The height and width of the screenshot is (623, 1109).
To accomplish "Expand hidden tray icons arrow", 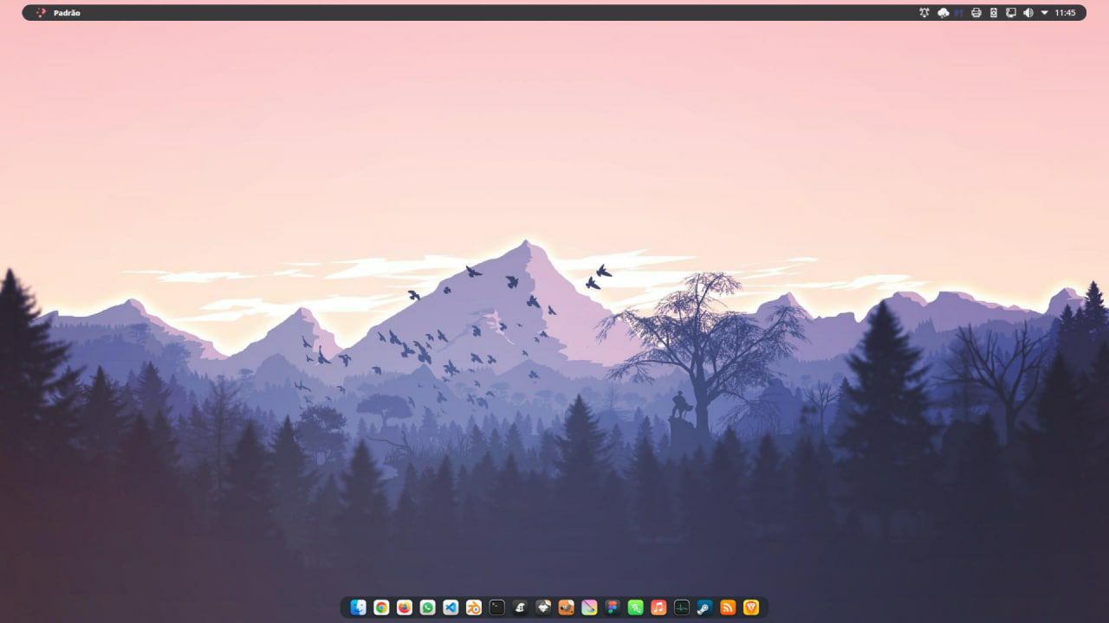I will click(x=1045, y=13).
